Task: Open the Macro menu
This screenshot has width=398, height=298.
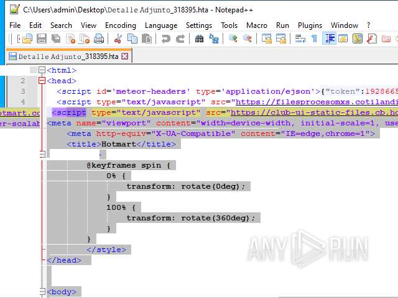Action: click(x=257, y=25)
